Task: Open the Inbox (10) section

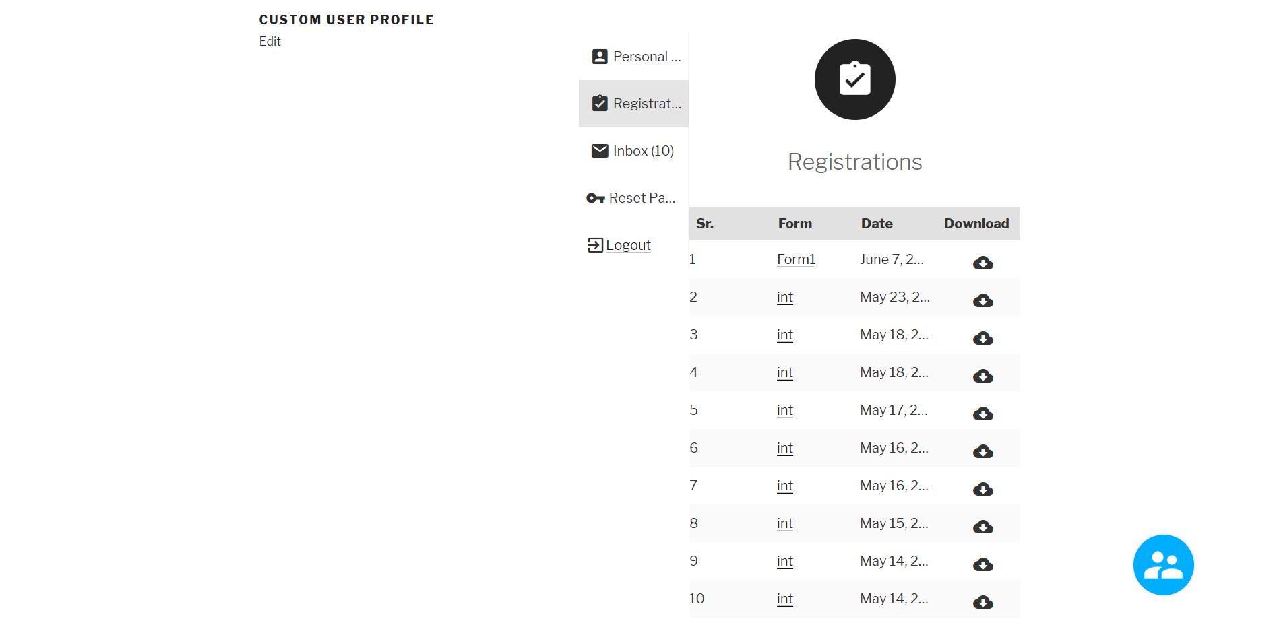Action: click(x=643, y=150)
